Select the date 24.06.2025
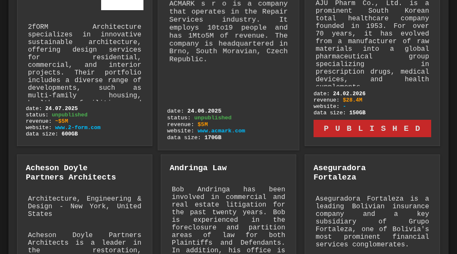 point(204,111)
